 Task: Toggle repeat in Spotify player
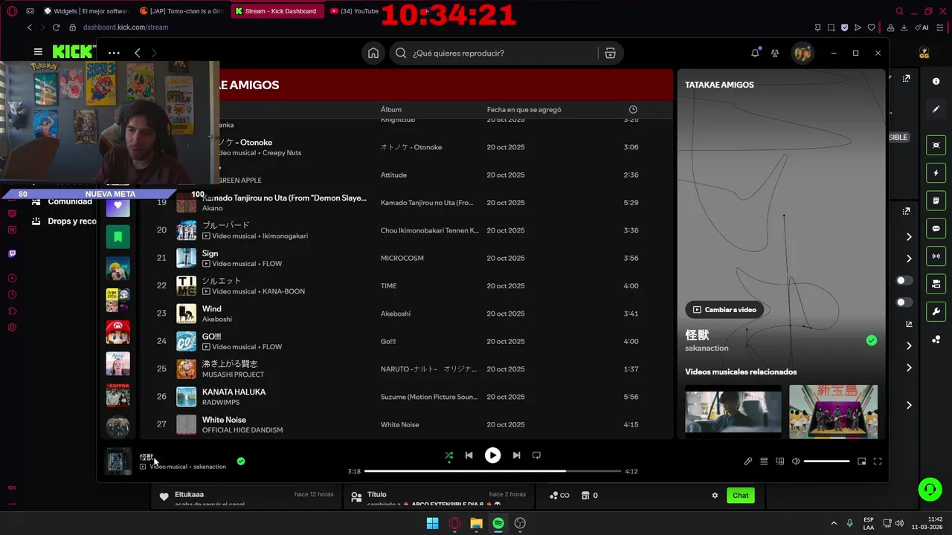point(536,455)
